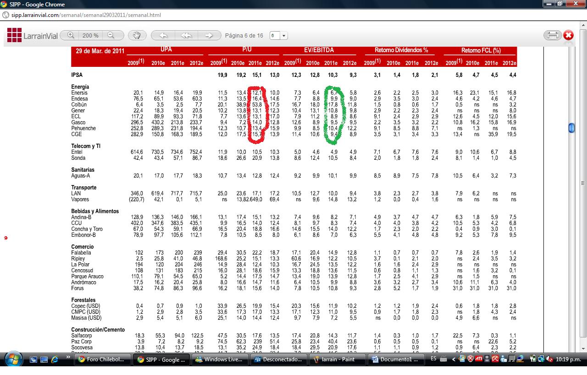Click the Endesa row label
Screen dimensions: 587x375
79,98
